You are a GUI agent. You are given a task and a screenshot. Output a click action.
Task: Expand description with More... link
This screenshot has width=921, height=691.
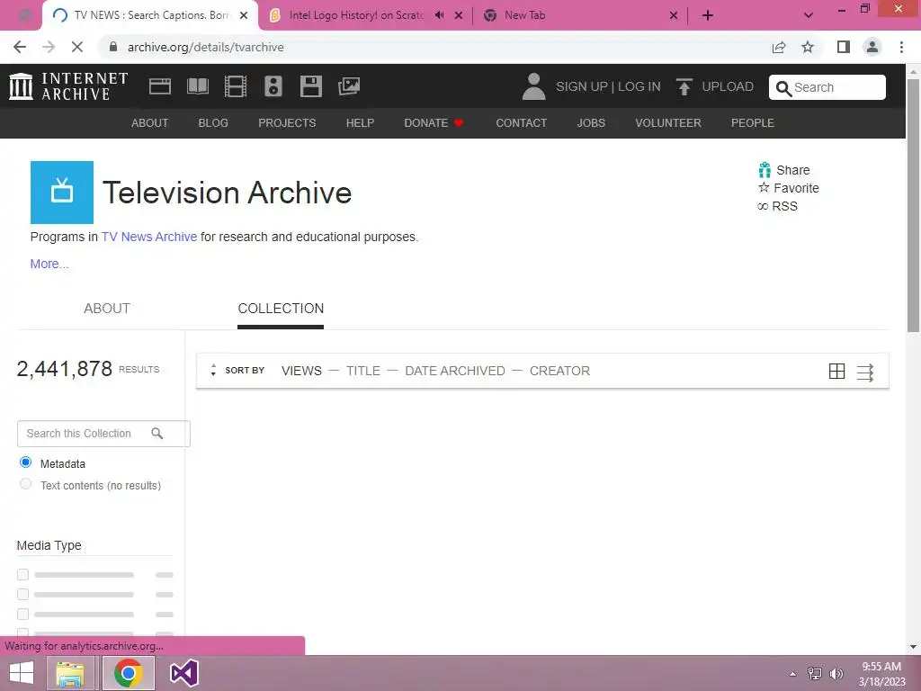pyautogui.click(x=49, y=264)
